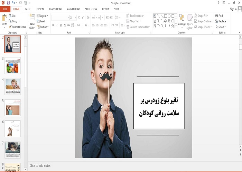Viewport: 242px width, 172px height.
Task: Switch to the INSERT tab
Action: [x=28, y=9]
